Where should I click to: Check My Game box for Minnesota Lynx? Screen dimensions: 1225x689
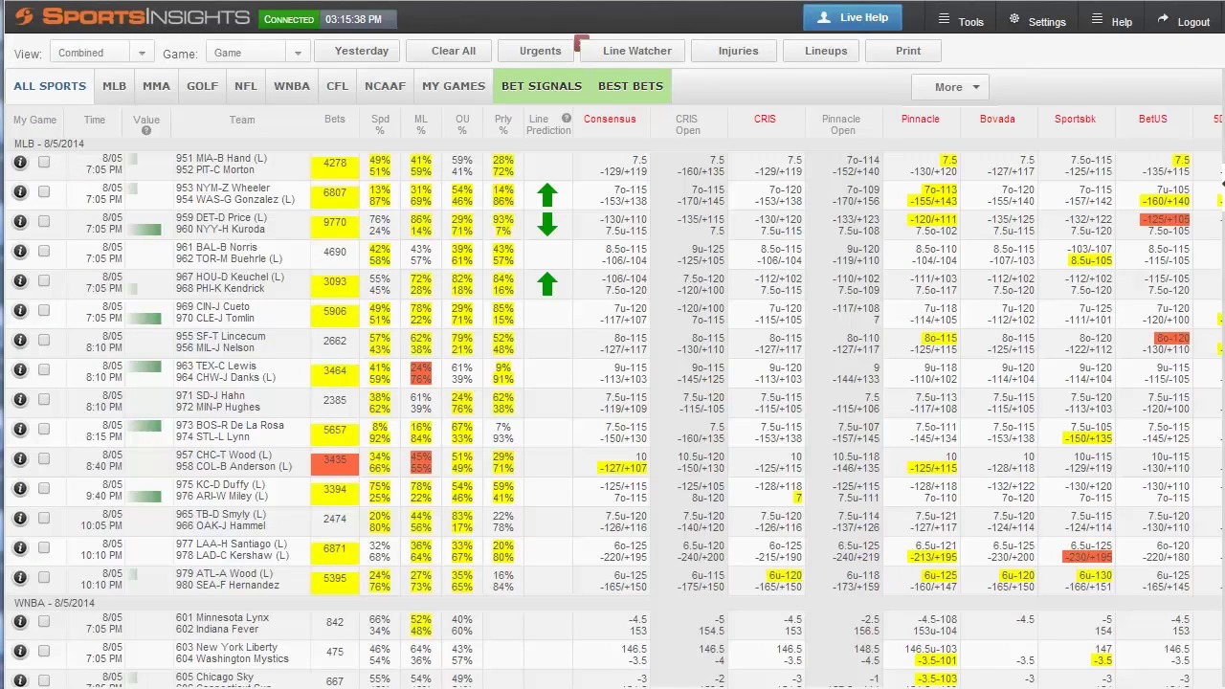pos(44,622)
